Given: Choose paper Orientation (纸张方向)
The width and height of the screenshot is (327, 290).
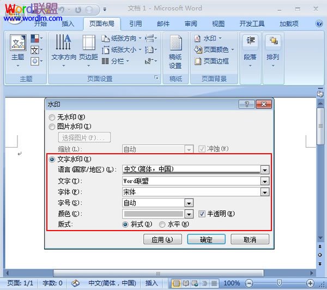Looking at the screenshot, I should coord(122,38).
